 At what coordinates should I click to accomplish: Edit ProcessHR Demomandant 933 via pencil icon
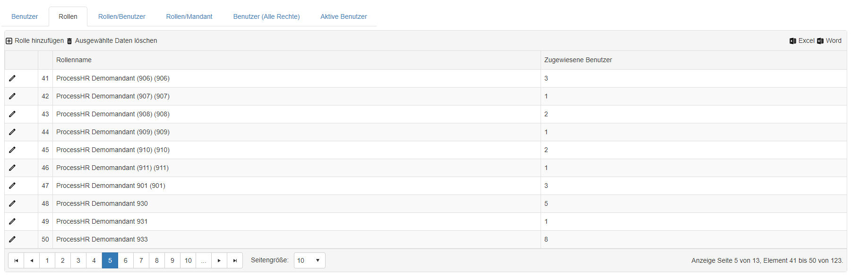pyautogui.click(x=12, y=239)
